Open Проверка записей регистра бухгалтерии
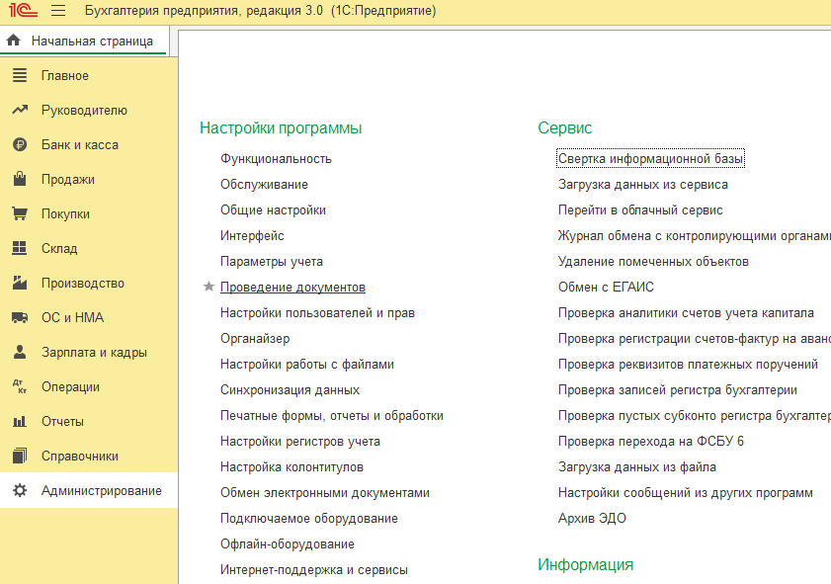Image resolution: width=831 pixels, height=584 pixels. click(677, 390)
